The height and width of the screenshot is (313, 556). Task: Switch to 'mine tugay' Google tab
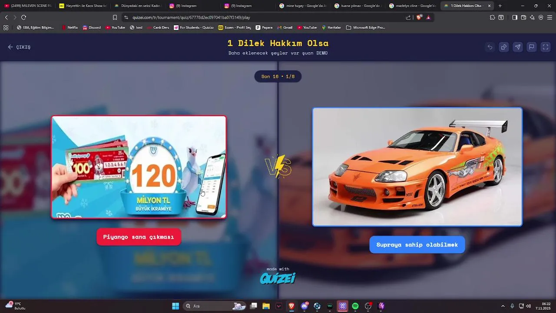tap(302, 6)
